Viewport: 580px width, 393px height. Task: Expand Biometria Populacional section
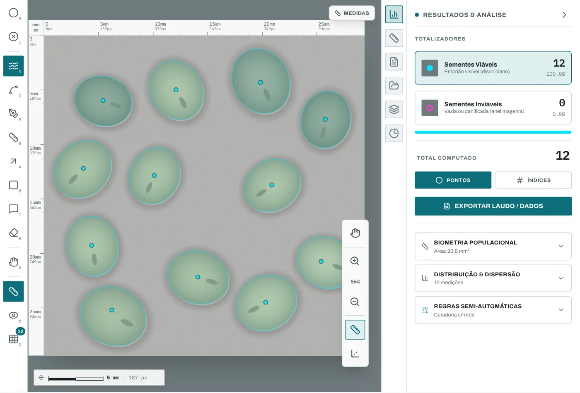(493, 247)
